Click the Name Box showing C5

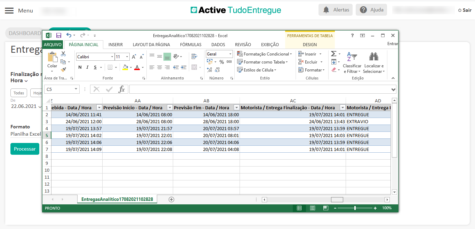pyautogui.click(x=59, y=90)
